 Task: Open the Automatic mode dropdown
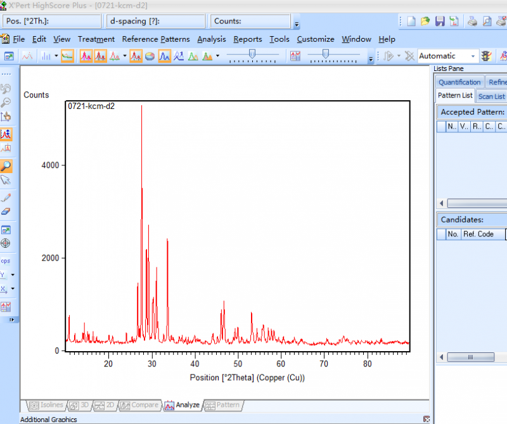click(x=472, y=56)
